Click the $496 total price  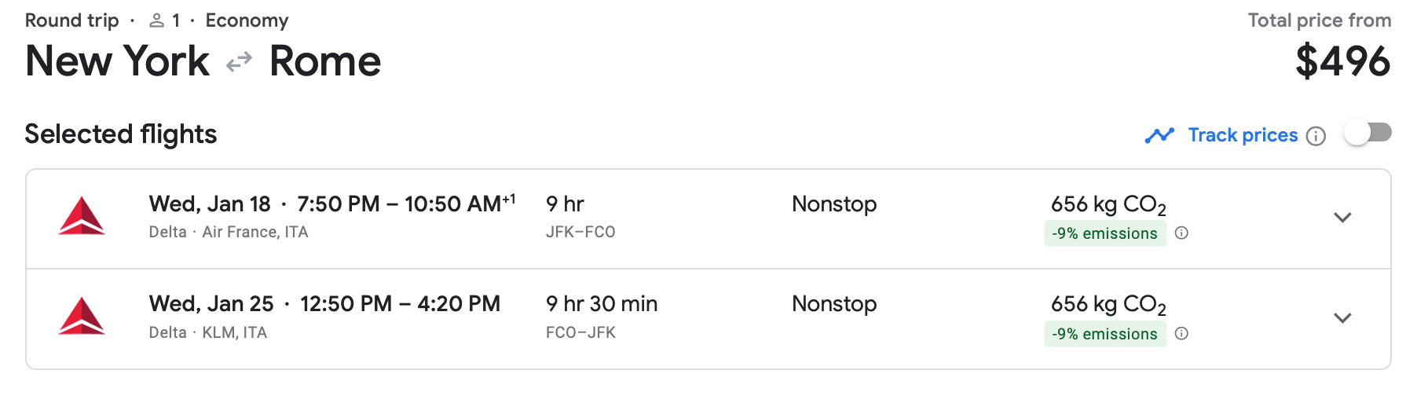[1342, 61]
